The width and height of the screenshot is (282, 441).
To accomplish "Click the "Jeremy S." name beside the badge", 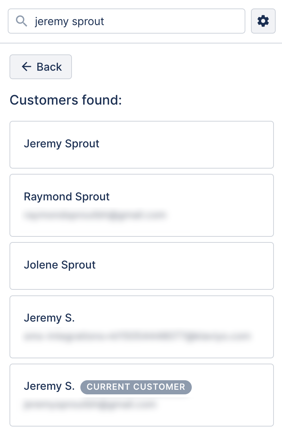I will (x=49, y=386).
